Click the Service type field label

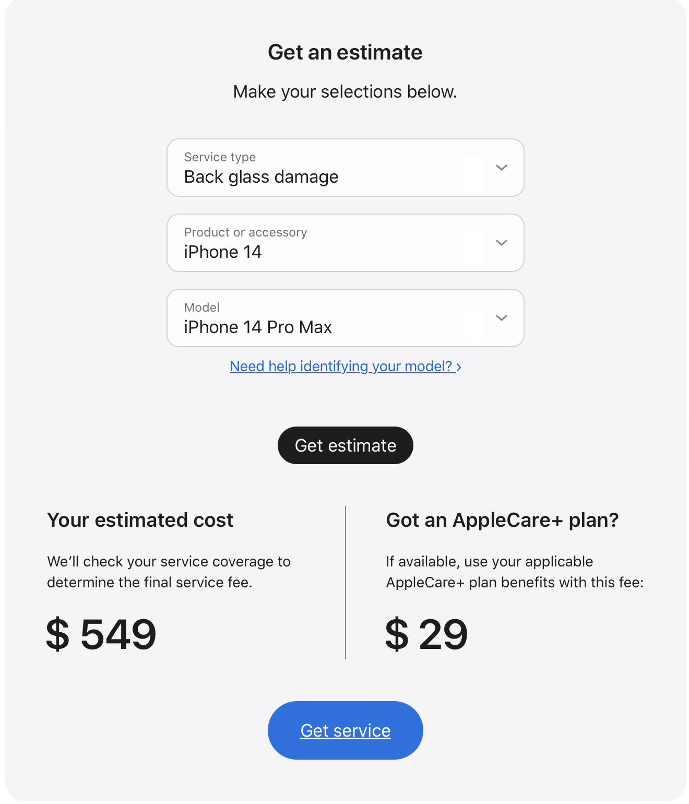click(x=220, y=157)
